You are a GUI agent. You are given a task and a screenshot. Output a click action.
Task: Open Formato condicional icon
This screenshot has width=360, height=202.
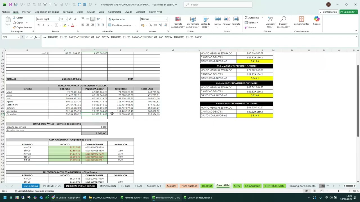(x=178, y=19)
